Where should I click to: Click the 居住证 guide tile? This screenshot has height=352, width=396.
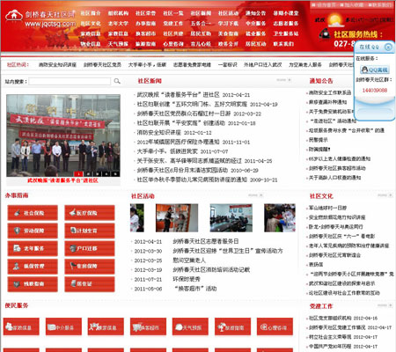click(90, 283)
